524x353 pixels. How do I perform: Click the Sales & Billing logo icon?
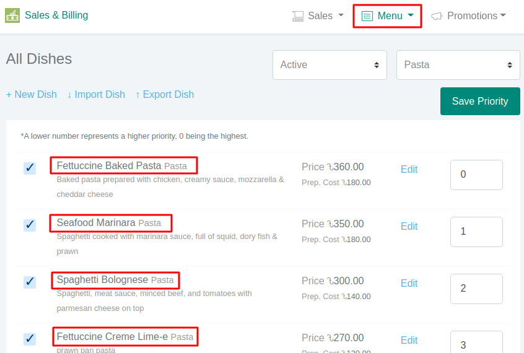click(12, 15)
